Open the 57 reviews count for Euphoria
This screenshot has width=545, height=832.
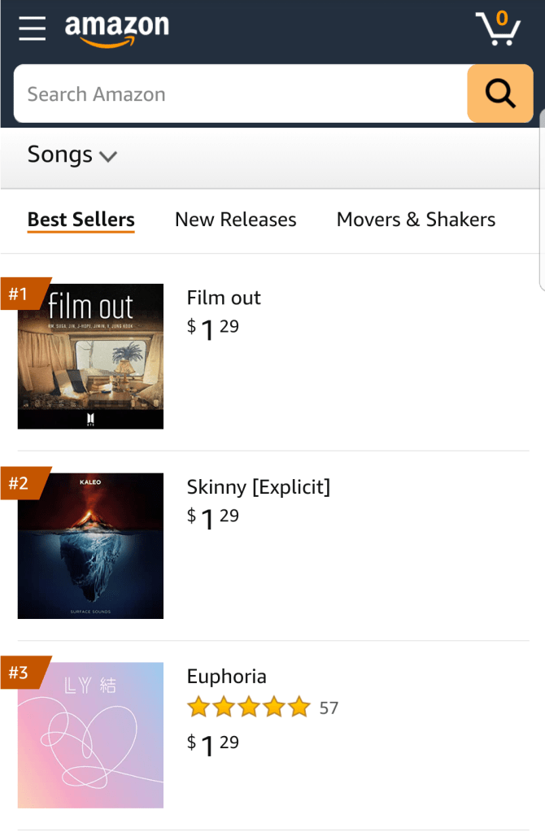[x=329, y=708]
